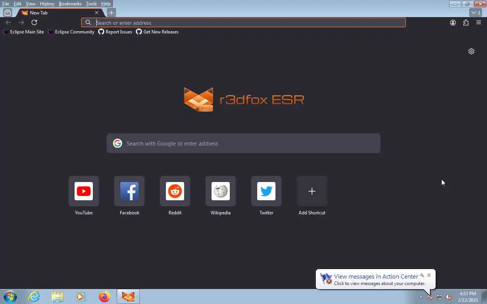Open the muted volume tray icon
This screenshot has width=487, height=304.
(449, 297)
